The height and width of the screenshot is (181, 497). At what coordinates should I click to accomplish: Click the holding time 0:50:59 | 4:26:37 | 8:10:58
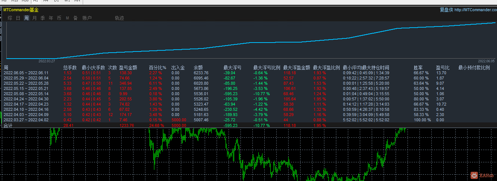[x=366, y=109]
